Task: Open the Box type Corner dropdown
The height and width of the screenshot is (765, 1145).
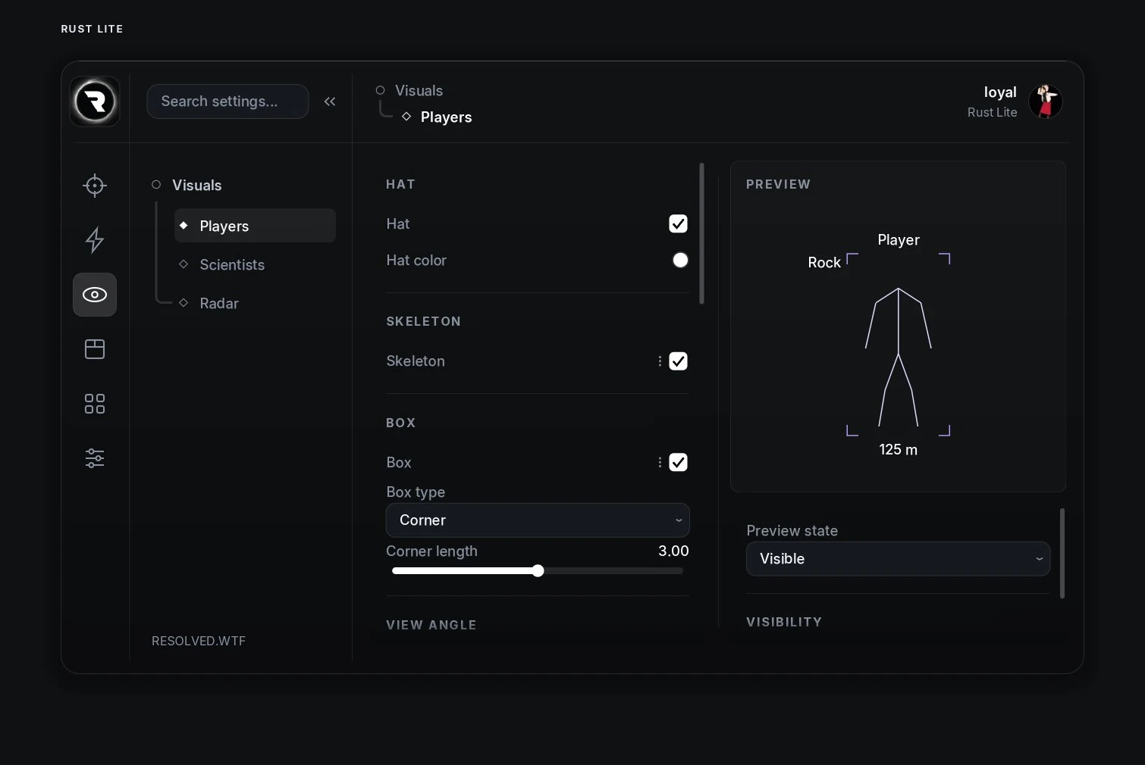Action: click(x=538, y=520)
